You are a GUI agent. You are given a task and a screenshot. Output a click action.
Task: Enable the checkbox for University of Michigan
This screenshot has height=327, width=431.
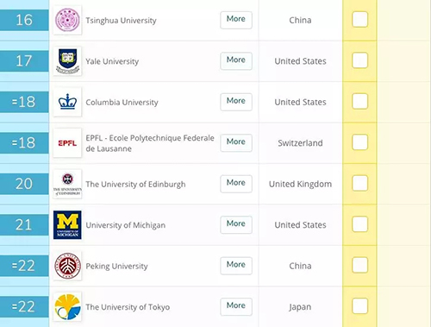click(x=359, y=224)
